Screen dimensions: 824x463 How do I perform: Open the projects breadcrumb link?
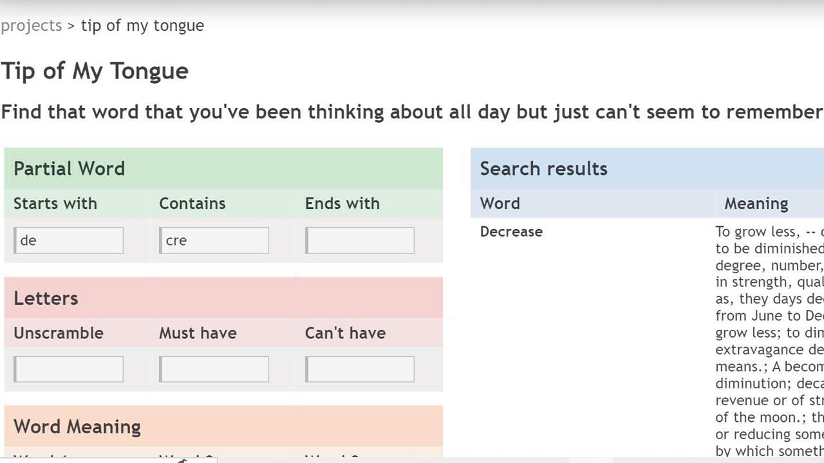click(x=31, y=26)
